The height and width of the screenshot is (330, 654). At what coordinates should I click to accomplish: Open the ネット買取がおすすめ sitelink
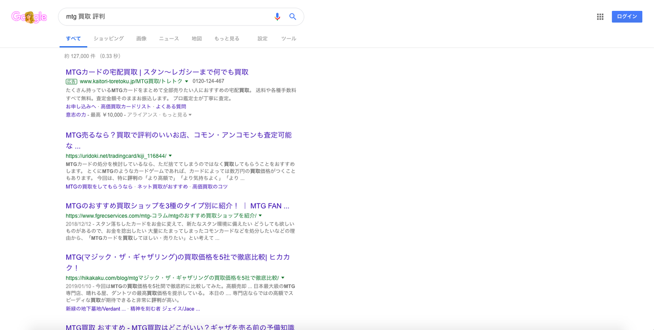tap(163, 187)
